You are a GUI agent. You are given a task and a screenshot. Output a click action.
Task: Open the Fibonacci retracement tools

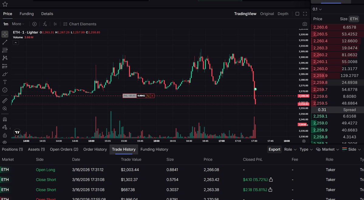point(5,50)
